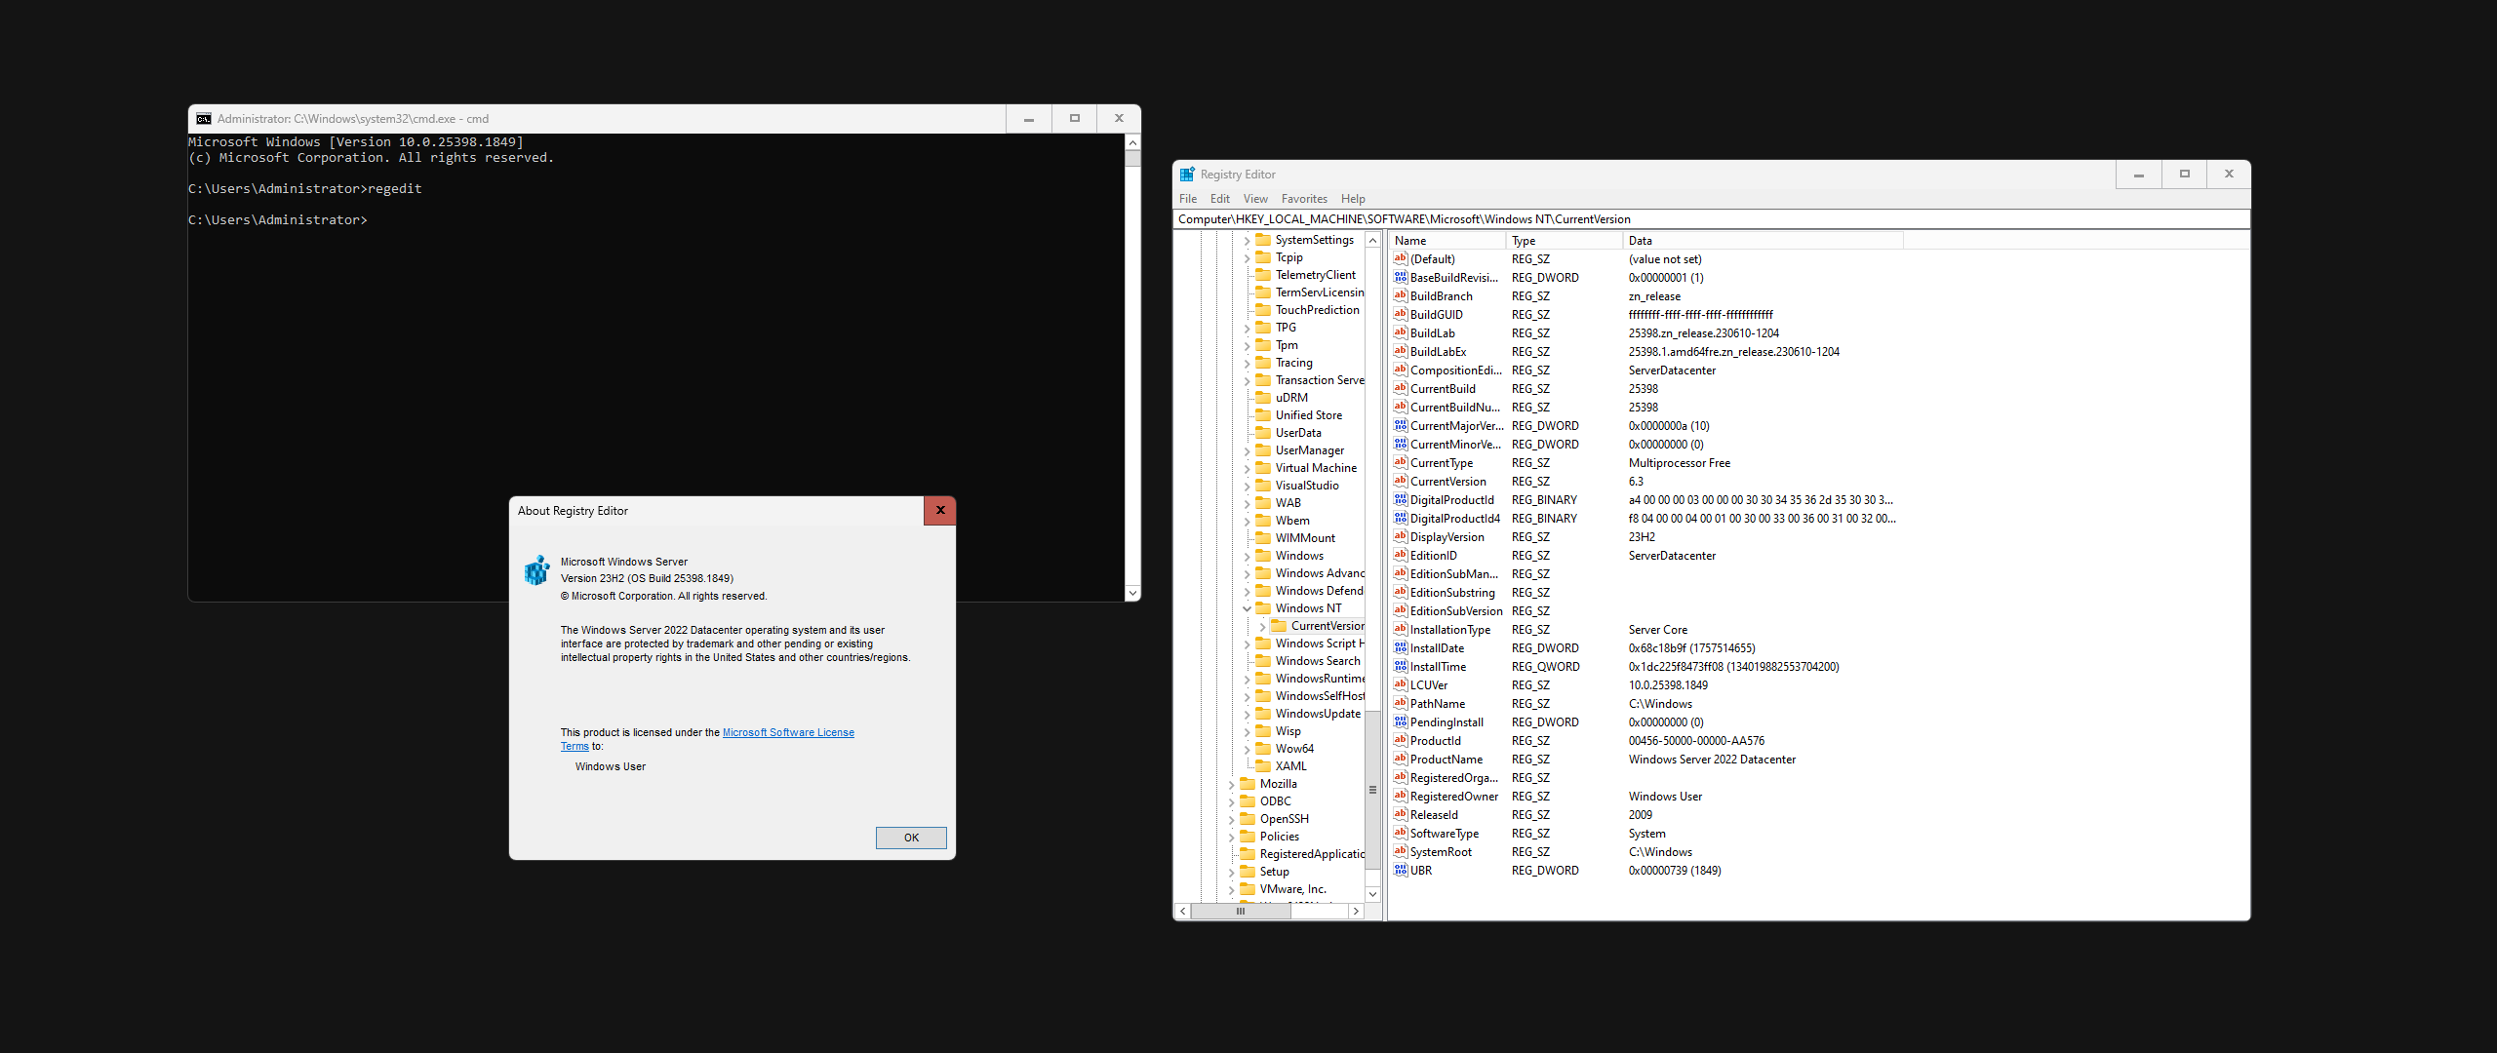Select the ProductName string value icon
2497x1053 pixels.
1401,759
